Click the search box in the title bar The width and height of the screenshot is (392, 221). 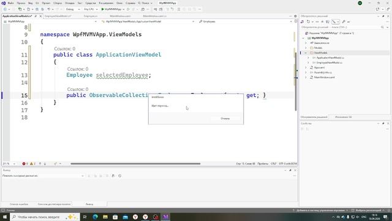point(145,3)
